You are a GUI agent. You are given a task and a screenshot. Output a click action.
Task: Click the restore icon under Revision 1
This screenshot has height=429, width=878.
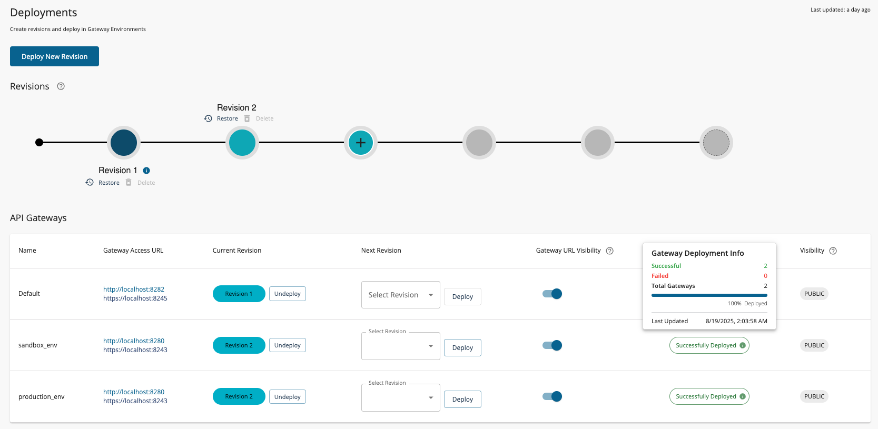pyautogui.click(x=90, y=182)
